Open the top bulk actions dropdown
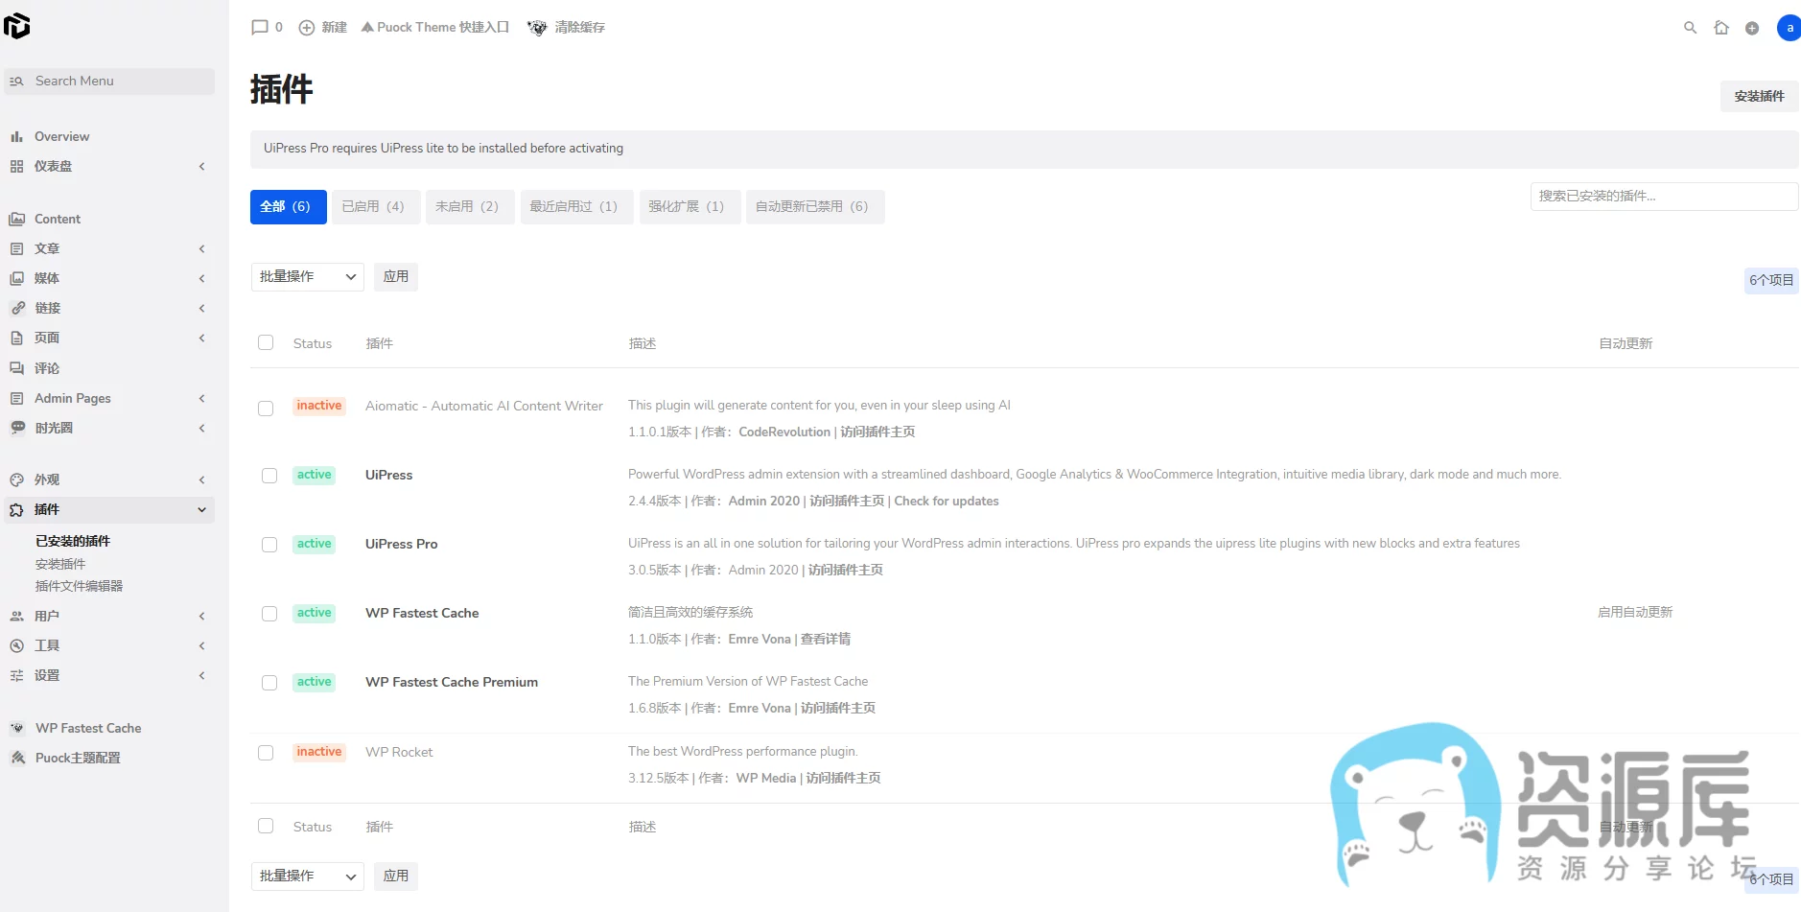 click(307, 277)
